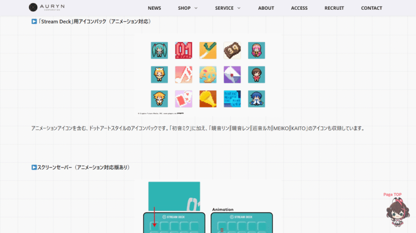This screenshot has height=233, width=416.
Task: Click the purple envelope letter icon
Action: [232, 75]
